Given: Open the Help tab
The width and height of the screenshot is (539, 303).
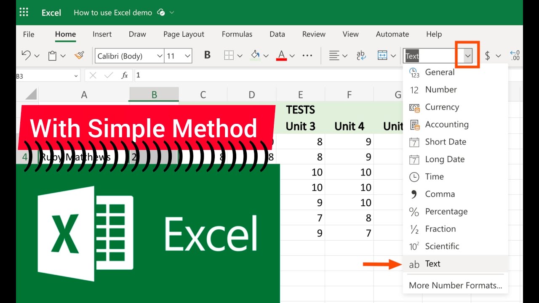Looking at the screenshot, I should (x=434, y=34).
